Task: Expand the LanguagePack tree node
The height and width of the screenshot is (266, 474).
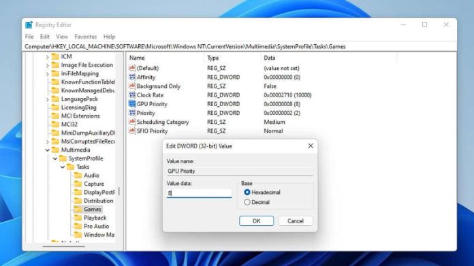Action: point(48,99)
